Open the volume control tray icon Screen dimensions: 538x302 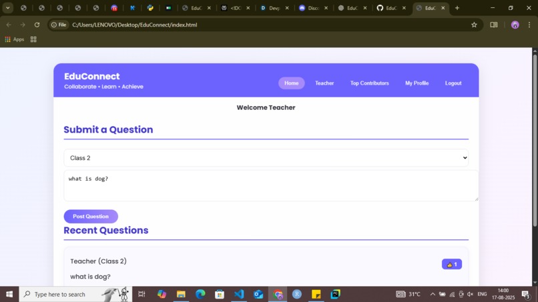pyautogui.click(x=471, y=294)
